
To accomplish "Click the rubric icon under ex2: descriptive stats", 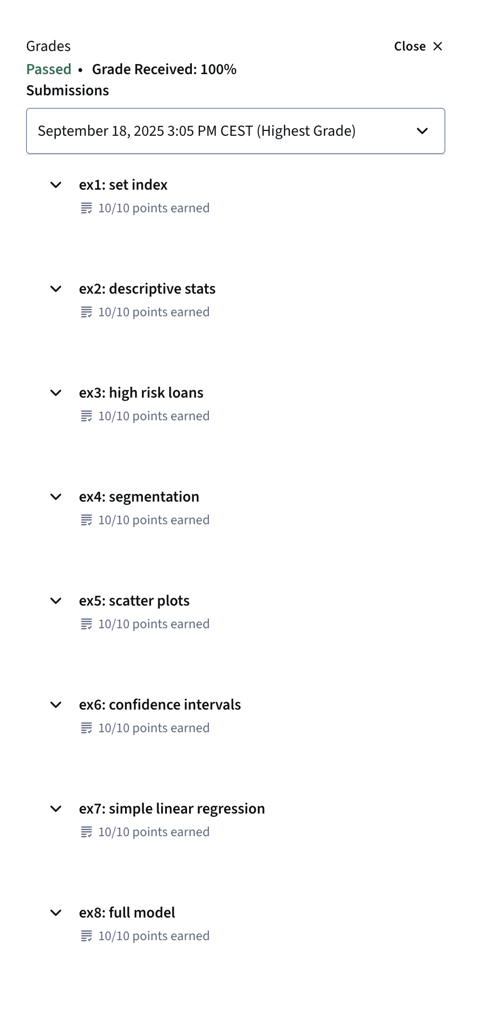I will coord(87,312).
